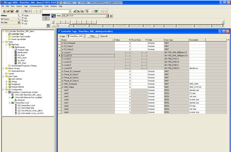Open the Path combo box dropdown arrow
This screenshot has height=152, width=231.
pos(107,16)
